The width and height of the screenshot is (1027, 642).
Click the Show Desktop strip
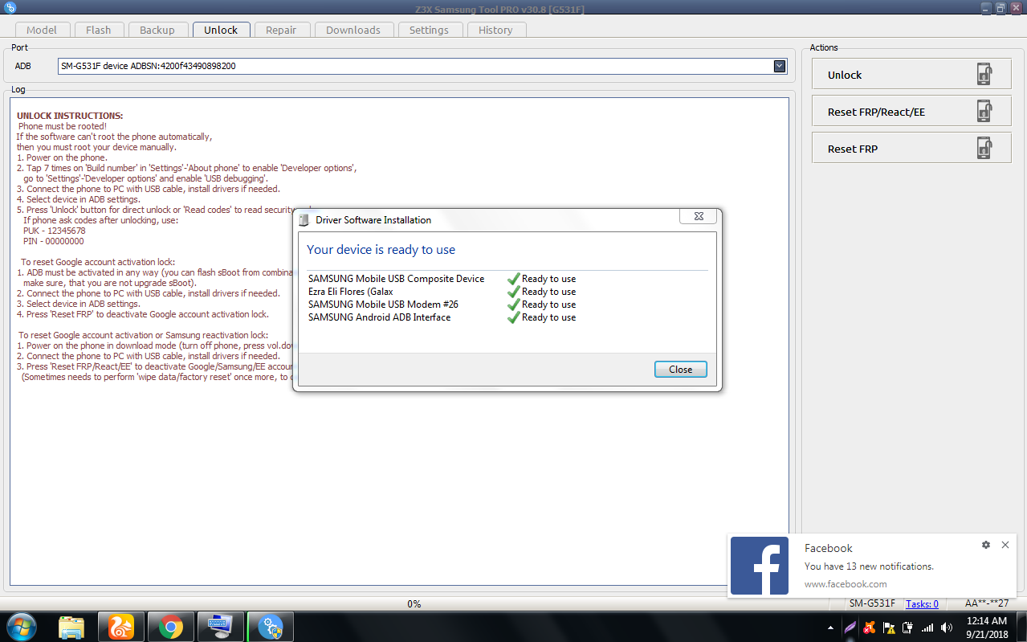1021,627
